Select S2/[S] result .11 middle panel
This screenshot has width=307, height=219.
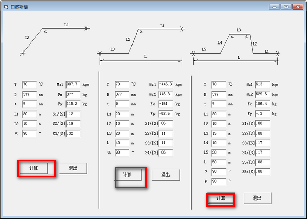tap(166, 134)
